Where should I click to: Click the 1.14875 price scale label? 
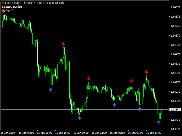pos(175,17)
